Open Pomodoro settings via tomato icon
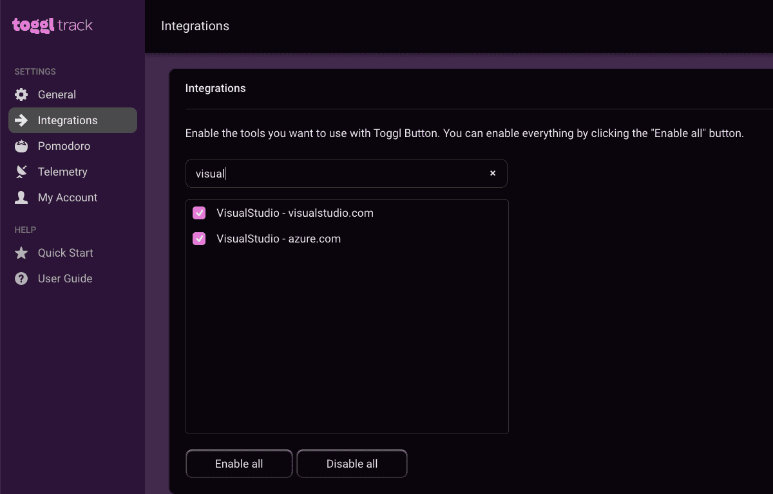The image size is (773, 494). [21, 145]
